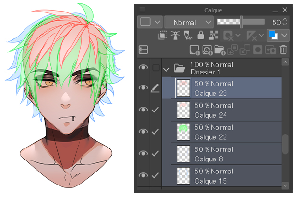The image size is (298, 197).
Task: Hide the Calque 8 layer
Action: pyautogui.click(x=143, y=153)
